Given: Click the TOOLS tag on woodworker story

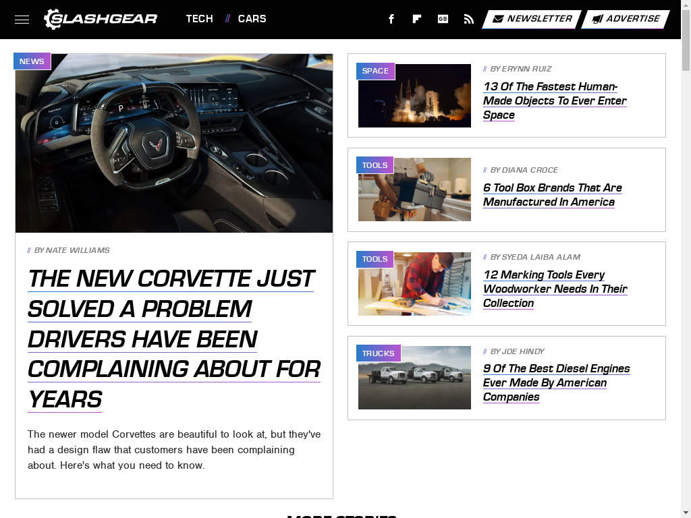Looking at the screenshot, I should pyautogui.click(x=375, y=259).
